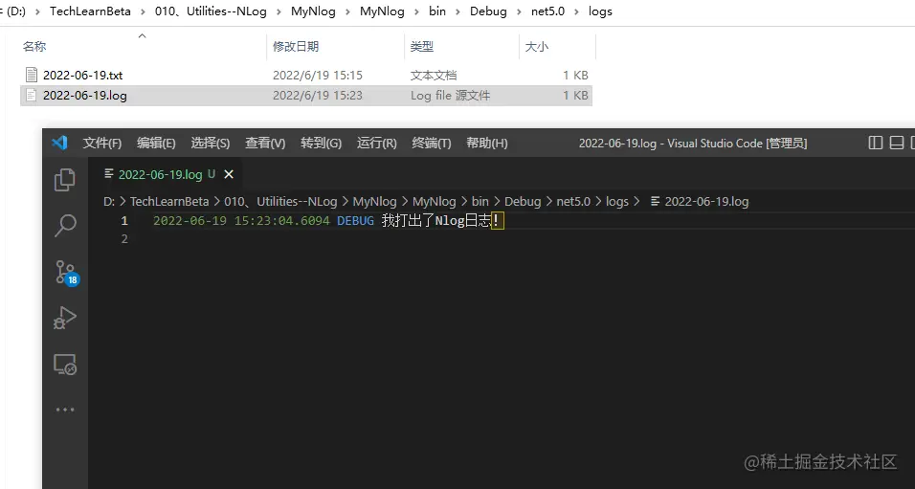Select file 2022-06-19.txt in File Explorer
The height and width of the screenshot is (489, 915).
[x=83, y=75]
